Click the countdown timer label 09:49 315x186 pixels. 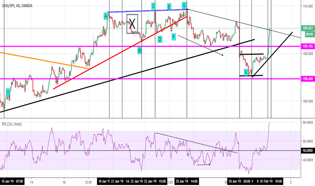pyautogui.click(x=309, y=34)
